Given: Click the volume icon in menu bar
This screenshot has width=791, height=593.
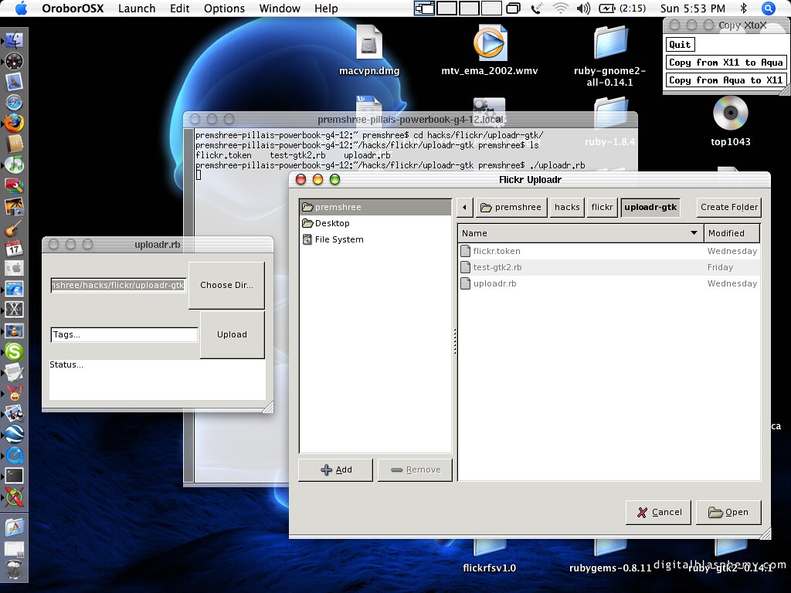Looking at the screenshot, I should pos(583,8).
